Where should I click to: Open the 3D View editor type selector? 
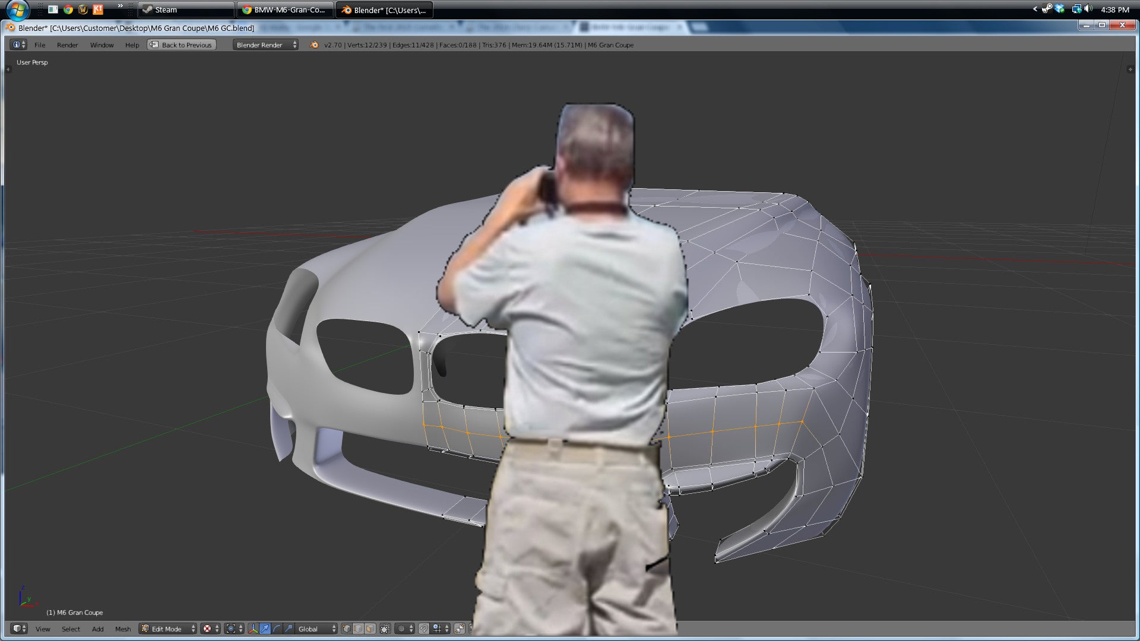tap(19, 629)
